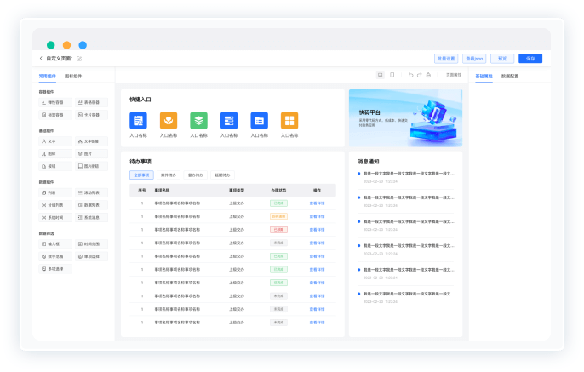Click the 批量设置 button

point(446,59)
